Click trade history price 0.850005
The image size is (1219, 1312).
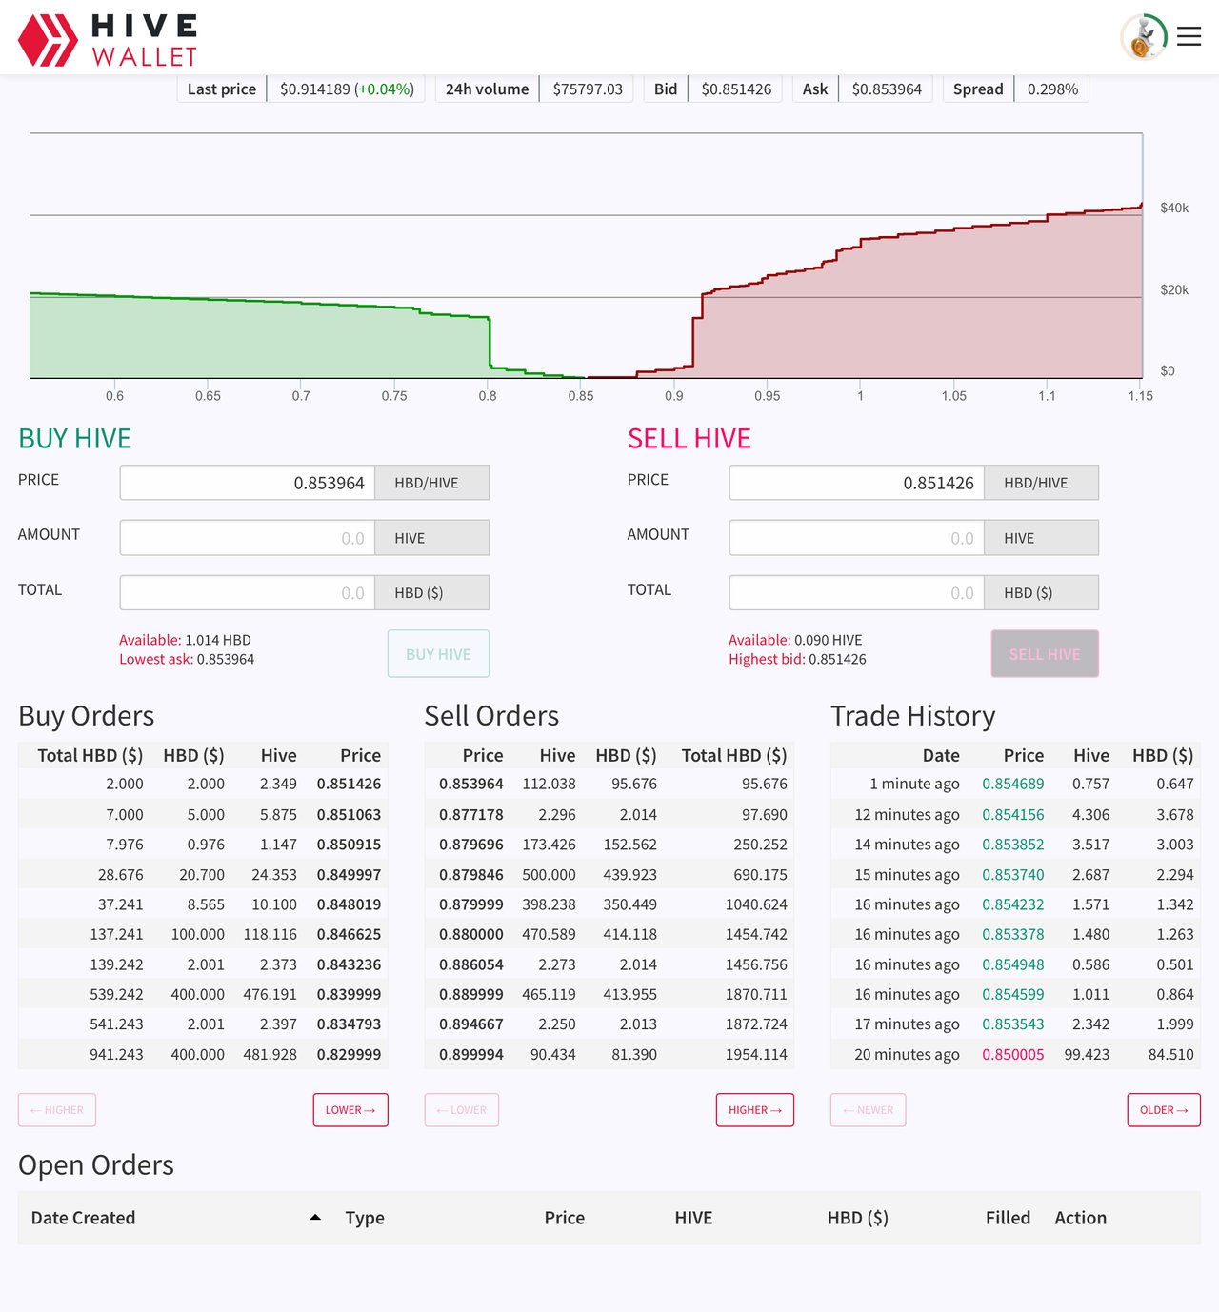(1013, 1054)
